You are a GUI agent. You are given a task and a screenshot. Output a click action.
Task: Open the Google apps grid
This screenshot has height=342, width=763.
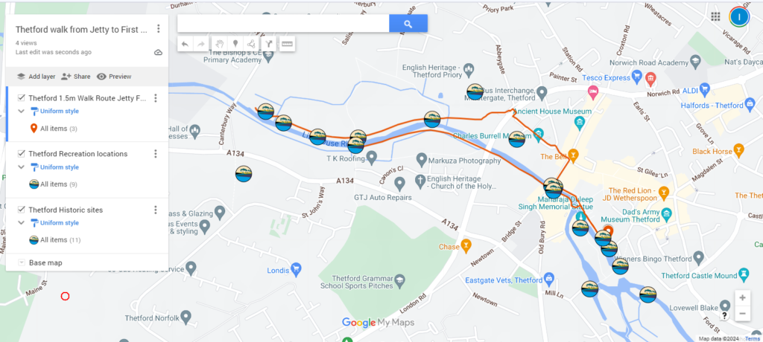(x=715, y=17)
